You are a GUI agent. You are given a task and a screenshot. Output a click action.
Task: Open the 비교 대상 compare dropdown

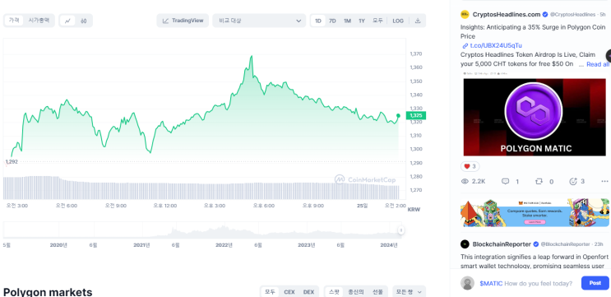point(259,21)
